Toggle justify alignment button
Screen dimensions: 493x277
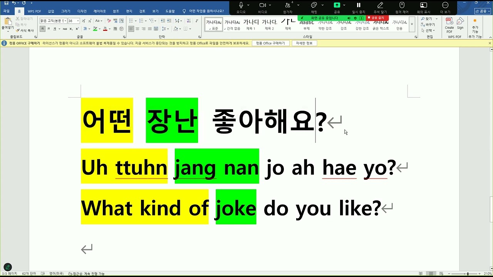pyautogui.click(x=150, y=29)
